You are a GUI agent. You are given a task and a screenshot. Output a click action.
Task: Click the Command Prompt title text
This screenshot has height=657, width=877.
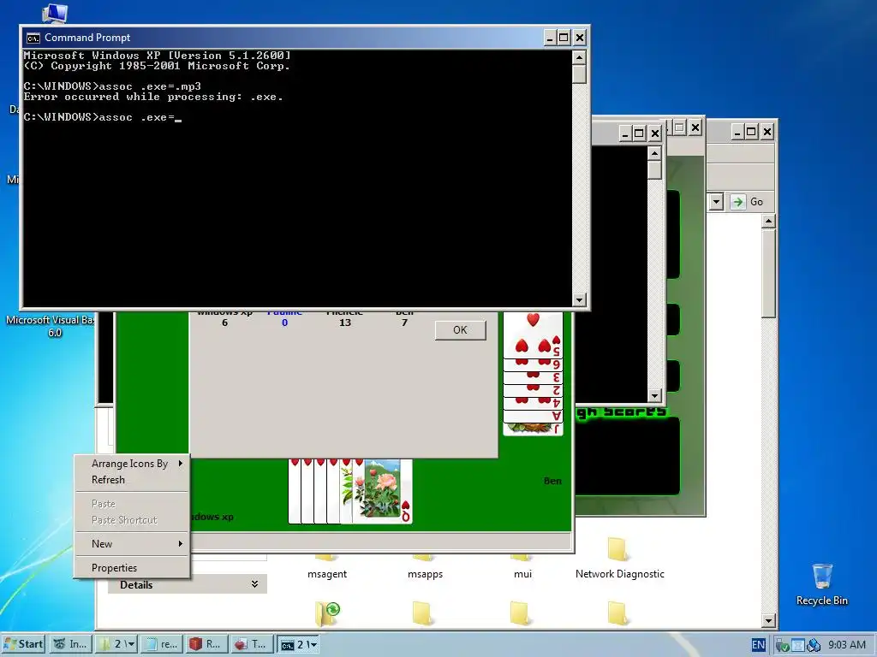tap(87, 38)
